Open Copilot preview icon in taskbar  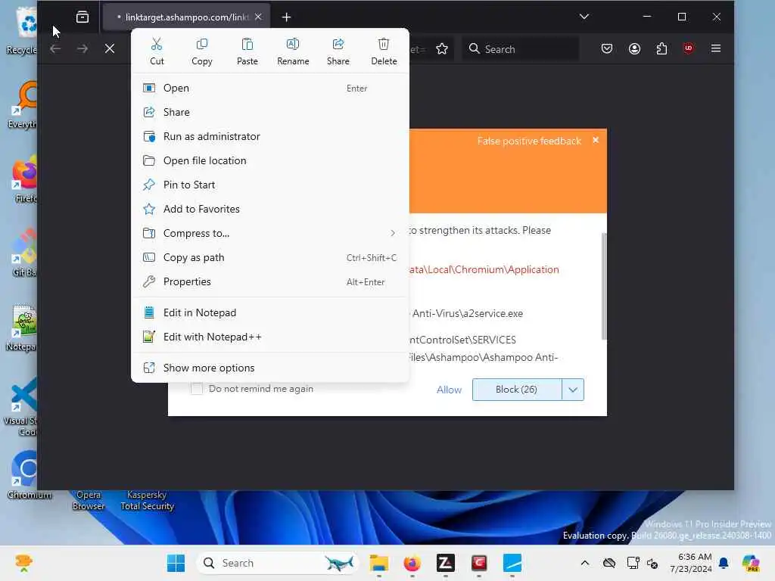click(751, 563)
